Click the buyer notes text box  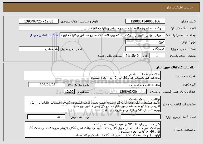pos(93,129)
